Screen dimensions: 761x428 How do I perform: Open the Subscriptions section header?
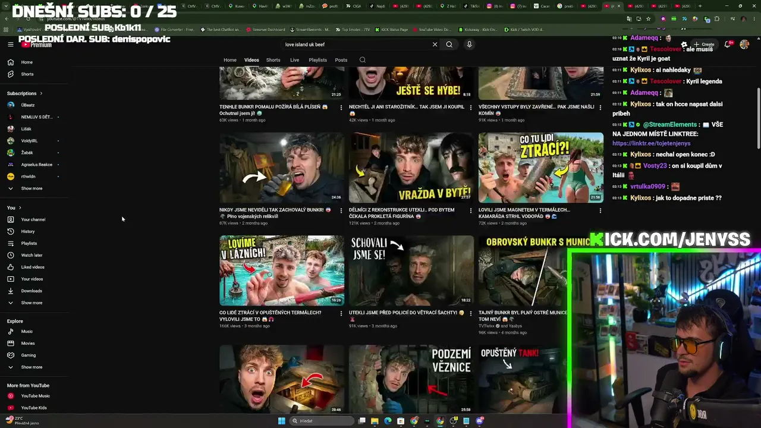(x=24, y=93)
